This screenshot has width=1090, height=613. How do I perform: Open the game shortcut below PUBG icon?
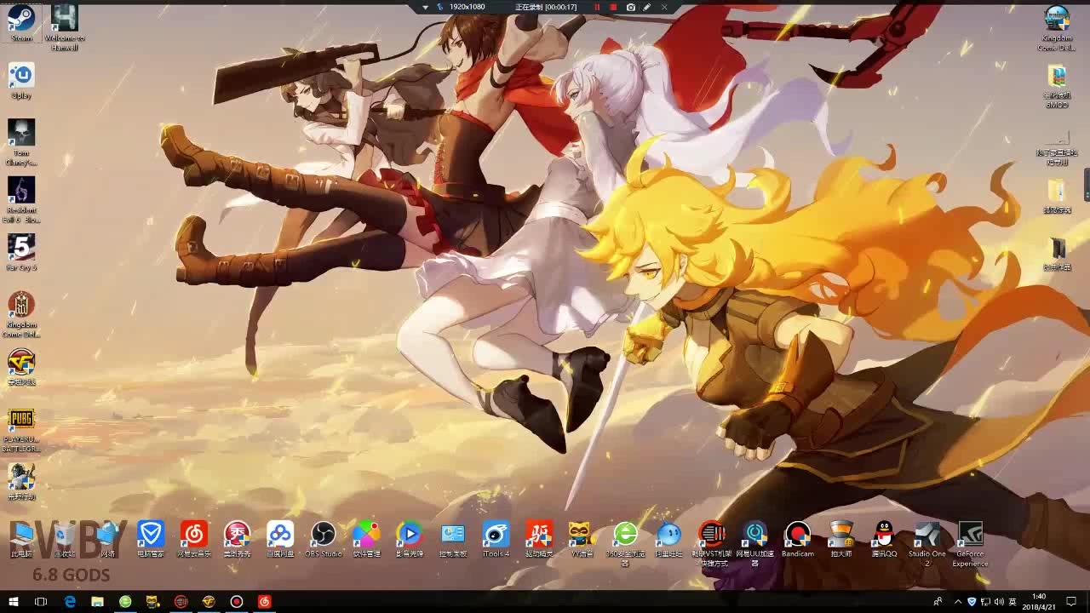pyautogui.click(x=21, y=482)
